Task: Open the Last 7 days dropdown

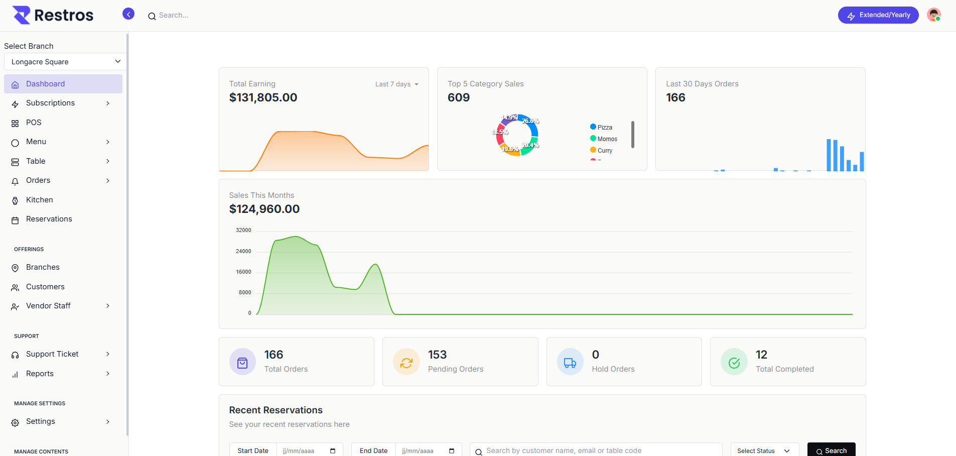Action: [x=396, y=84]
